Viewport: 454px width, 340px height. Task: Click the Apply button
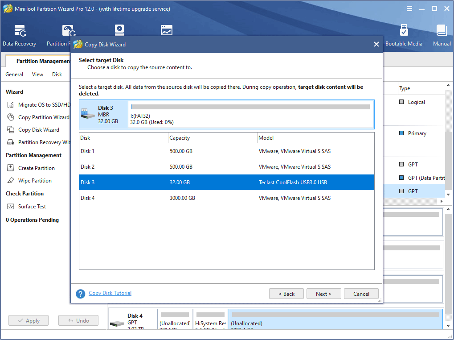pos(29,320)
